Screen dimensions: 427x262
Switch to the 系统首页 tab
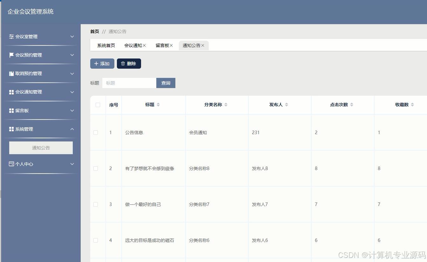point(106,45)
